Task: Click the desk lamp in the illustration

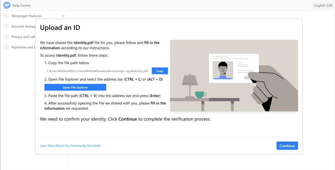Action: click(190, 83)
